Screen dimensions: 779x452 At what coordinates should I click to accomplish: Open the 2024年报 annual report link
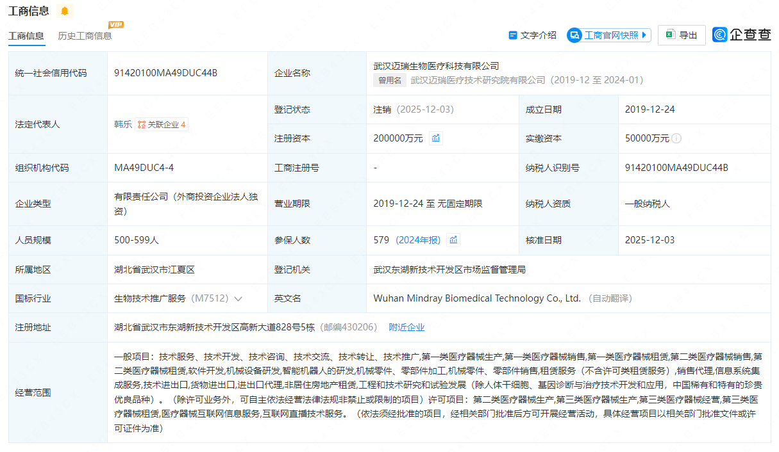coord(418,239)
